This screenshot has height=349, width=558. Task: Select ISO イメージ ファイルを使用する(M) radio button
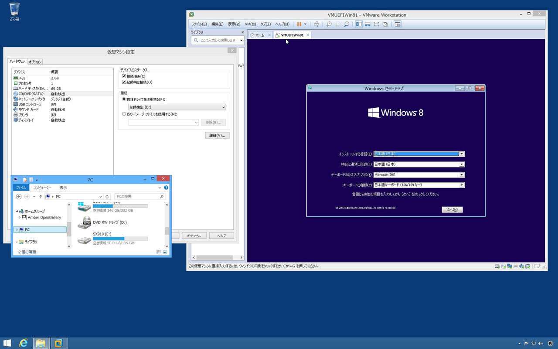(124, 114)
